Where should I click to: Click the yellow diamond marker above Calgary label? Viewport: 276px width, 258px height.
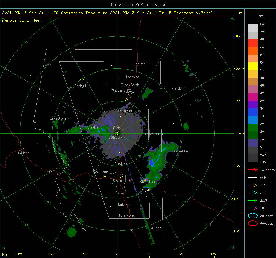click(x=121, y=177)
